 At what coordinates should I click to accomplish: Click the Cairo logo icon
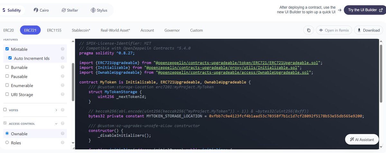pyautogui.click(x=36, y=10)
